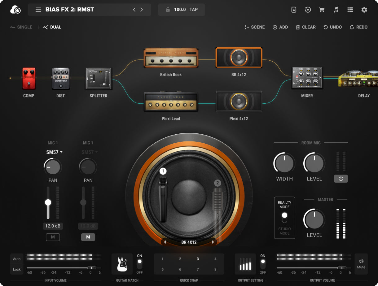Open the settings gear icon
This screenshot has width=378, height=286.
click(364, 10)
